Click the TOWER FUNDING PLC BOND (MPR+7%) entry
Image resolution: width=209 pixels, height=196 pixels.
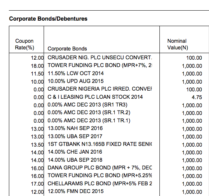tap(100, 65)
